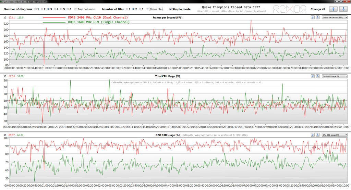Tick the Show files checkbox
The image size is (351, 190).
[148, 9]
